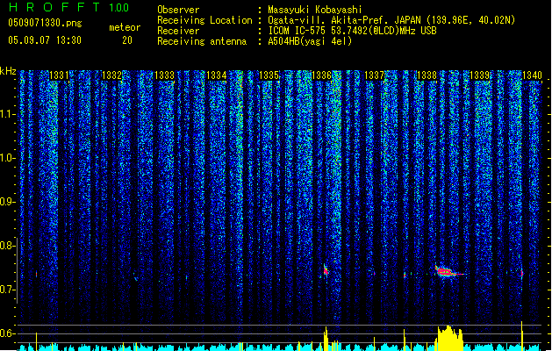Viewport: 552px width, 351px height.
Task: Click the 1338 time marker
Action: coord(427,75)
